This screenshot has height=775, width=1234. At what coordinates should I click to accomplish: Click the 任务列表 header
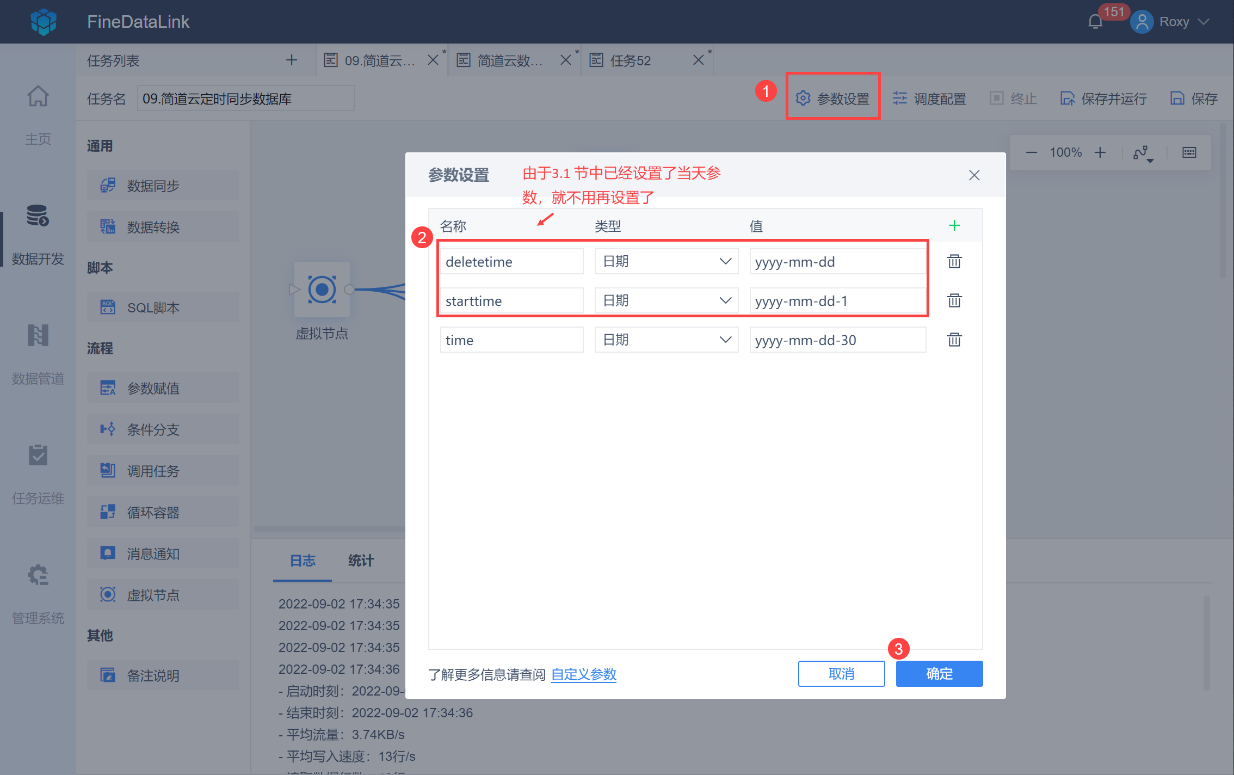point(113,60)
